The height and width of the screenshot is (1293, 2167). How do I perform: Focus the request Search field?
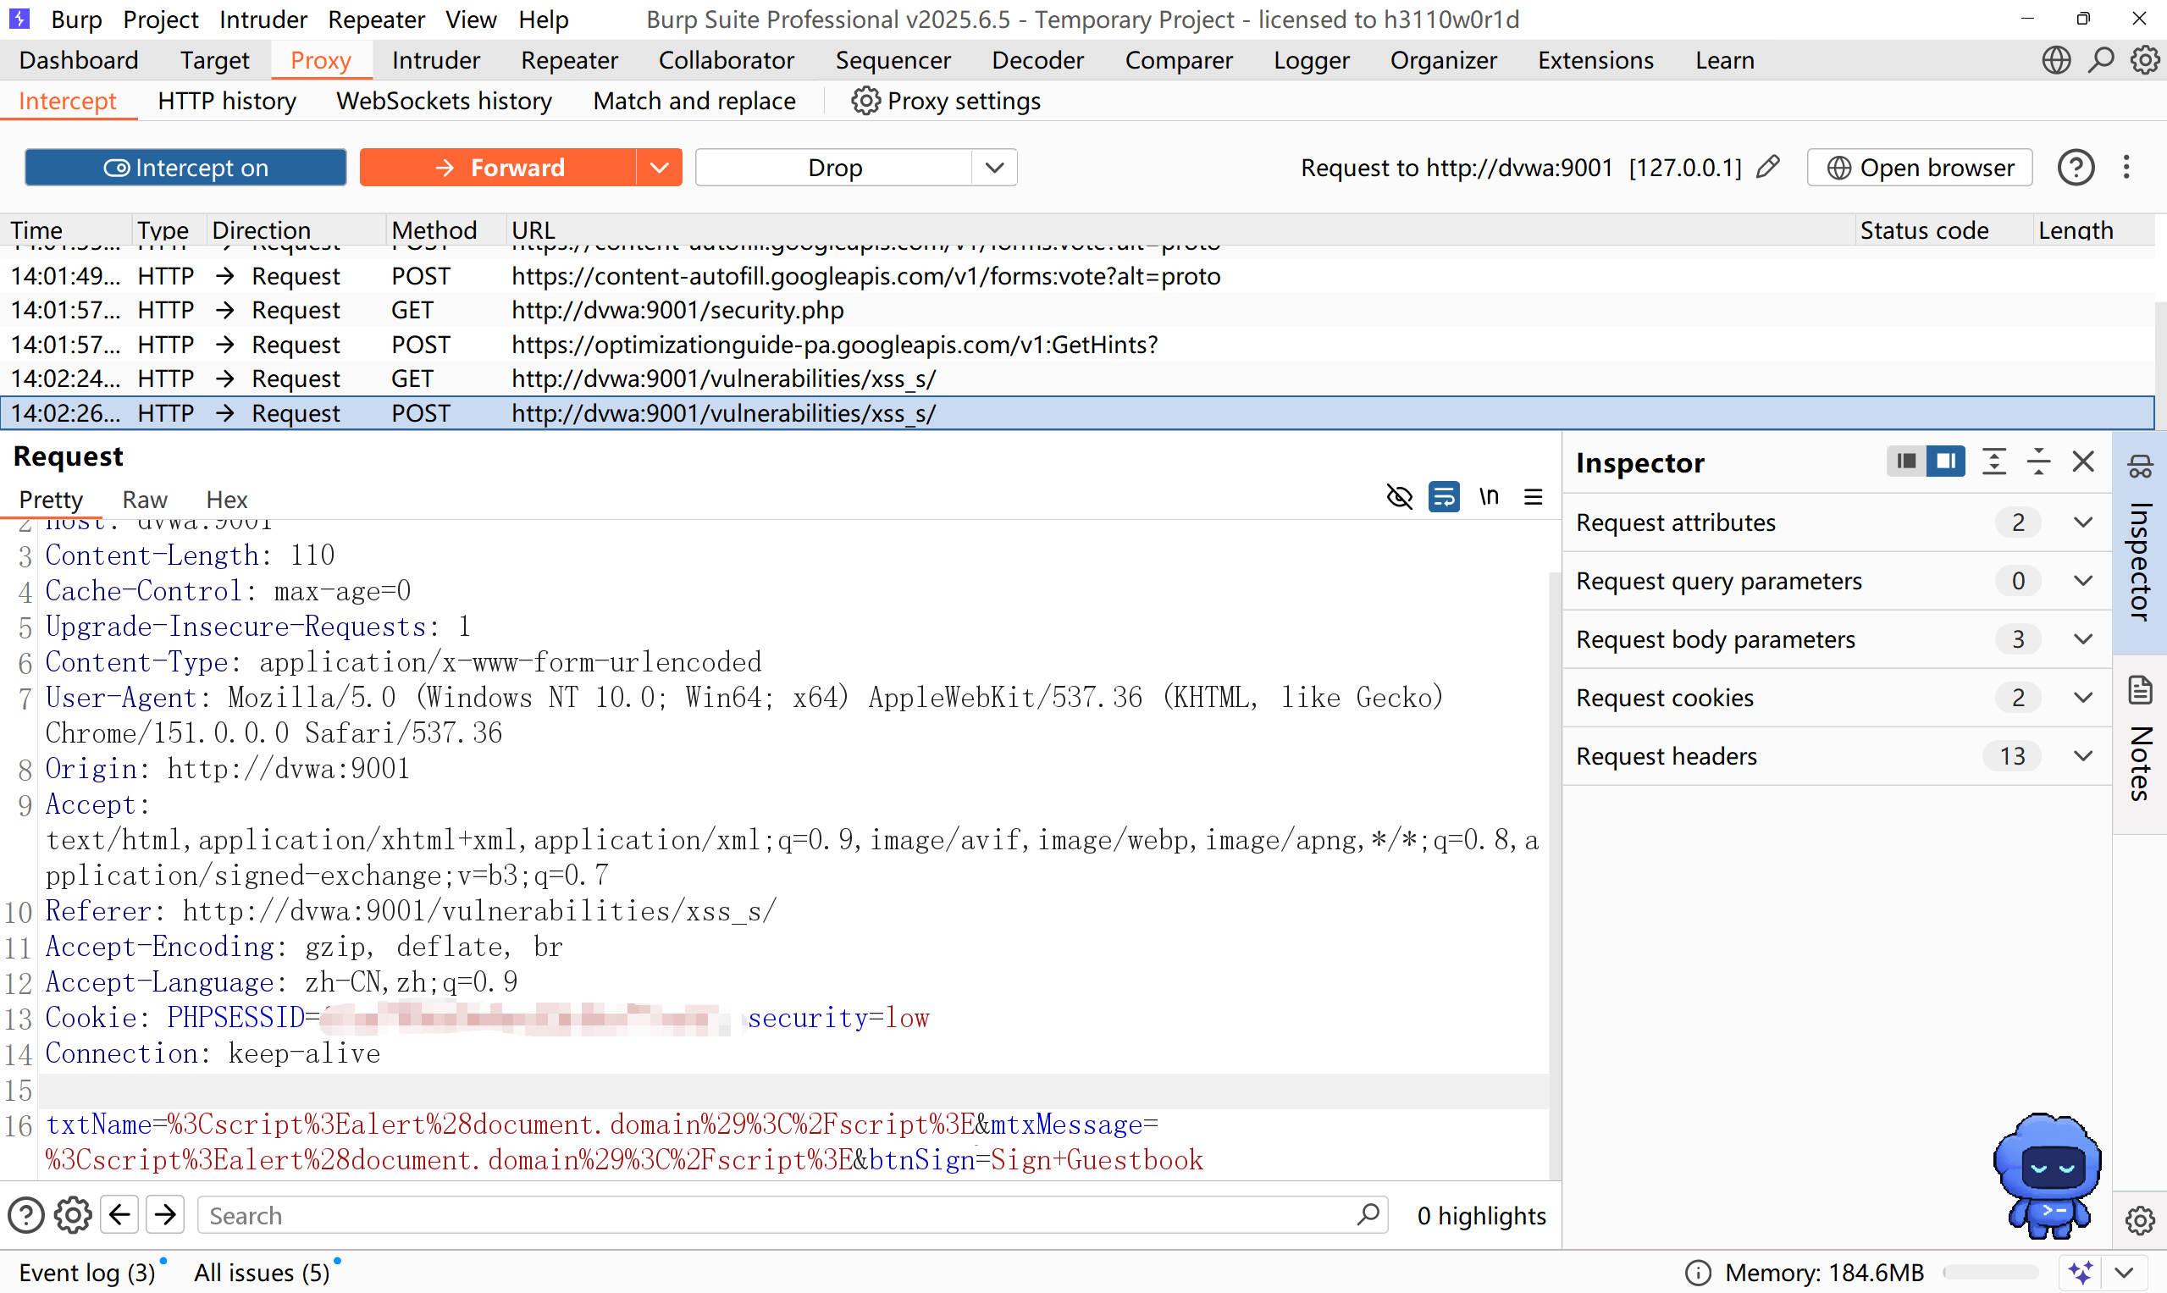pyautogui.click(x=793, y=1214)
